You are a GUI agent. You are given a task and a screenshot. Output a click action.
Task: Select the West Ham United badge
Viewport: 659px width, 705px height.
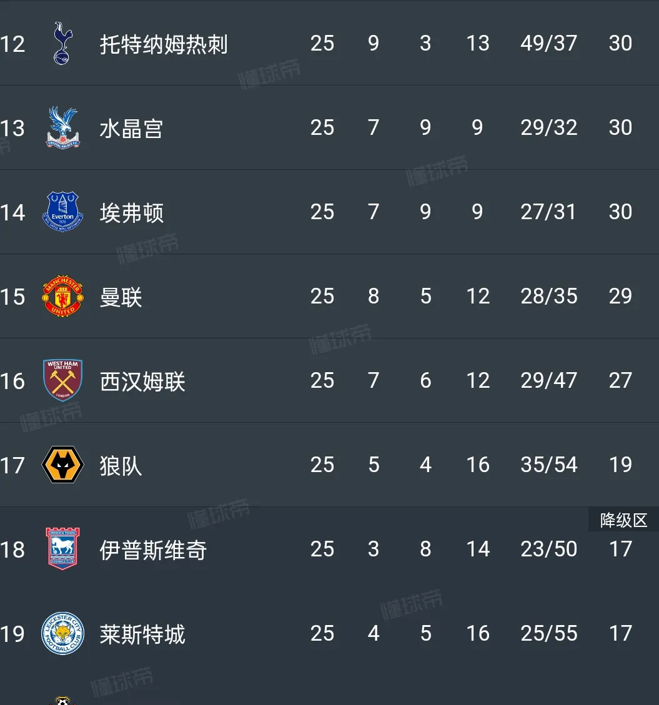62,381
